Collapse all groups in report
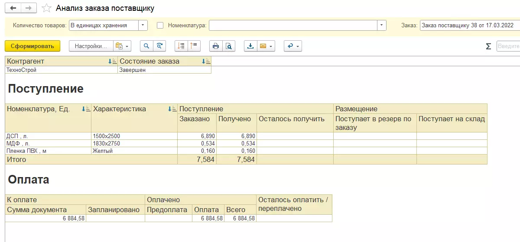Image resolution: width=520 pixels, height=242 pixels. point(194,46)
